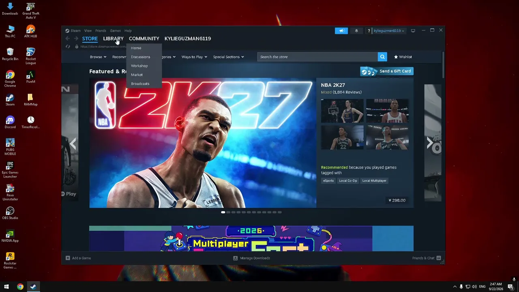This screenshot has height=292, width=519.
Task: Open the Revo Uninstaller shortcut
Action: [10, 193]
